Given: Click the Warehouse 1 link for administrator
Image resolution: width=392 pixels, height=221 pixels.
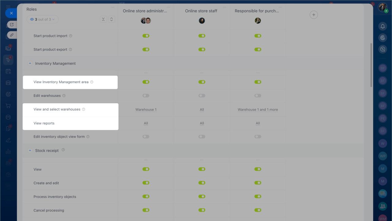Looking at the screenshot, I should click(x=146, y=109).
